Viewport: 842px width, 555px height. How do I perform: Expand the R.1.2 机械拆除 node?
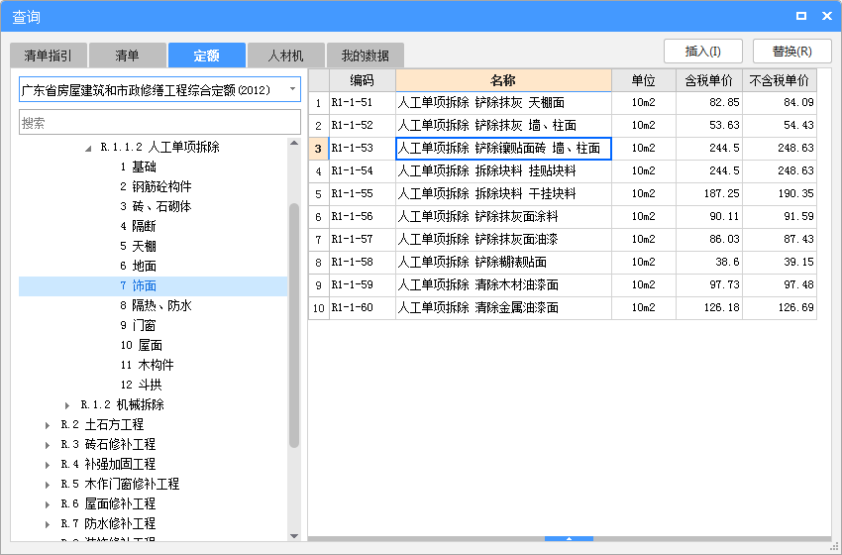[x=67, y=405]
